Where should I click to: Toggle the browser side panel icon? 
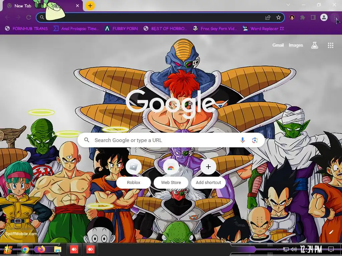coord(313,17)
